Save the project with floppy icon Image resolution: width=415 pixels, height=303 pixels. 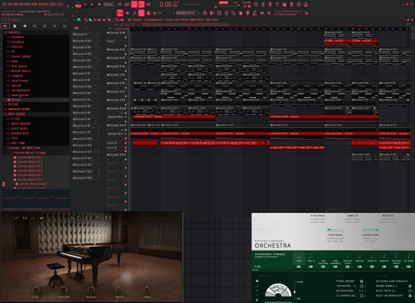point(284,4)
